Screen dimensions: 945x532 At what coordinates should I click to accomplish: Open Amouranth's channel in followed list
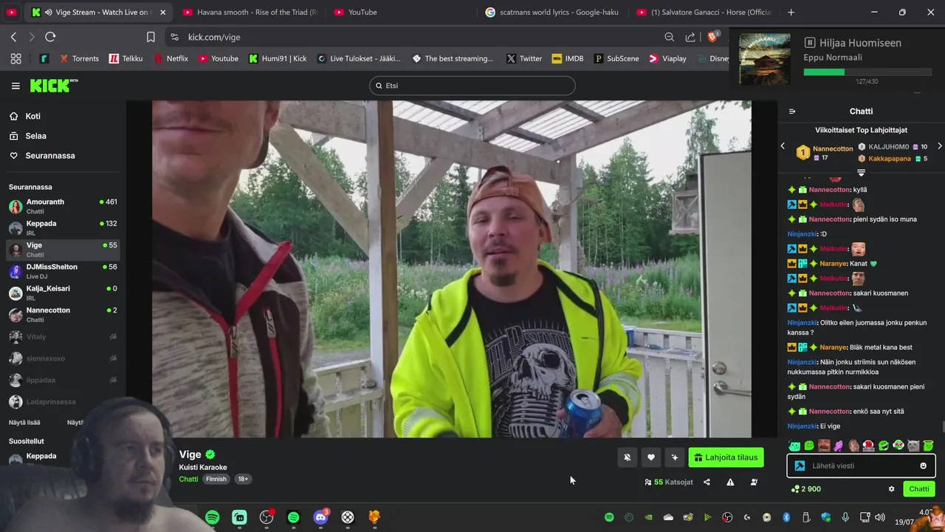pos(63,206)
